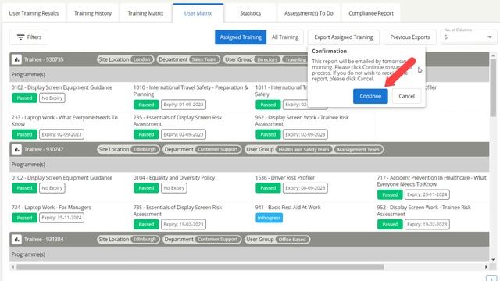Select 717 - Accident Prevention In Healthcare course
The width and height of the screenshot is (500, 281).
pyautogui.click(x=431, y=180)
